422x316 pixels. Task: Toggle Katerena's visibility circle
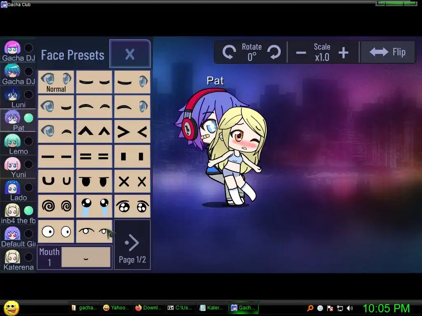28,257
